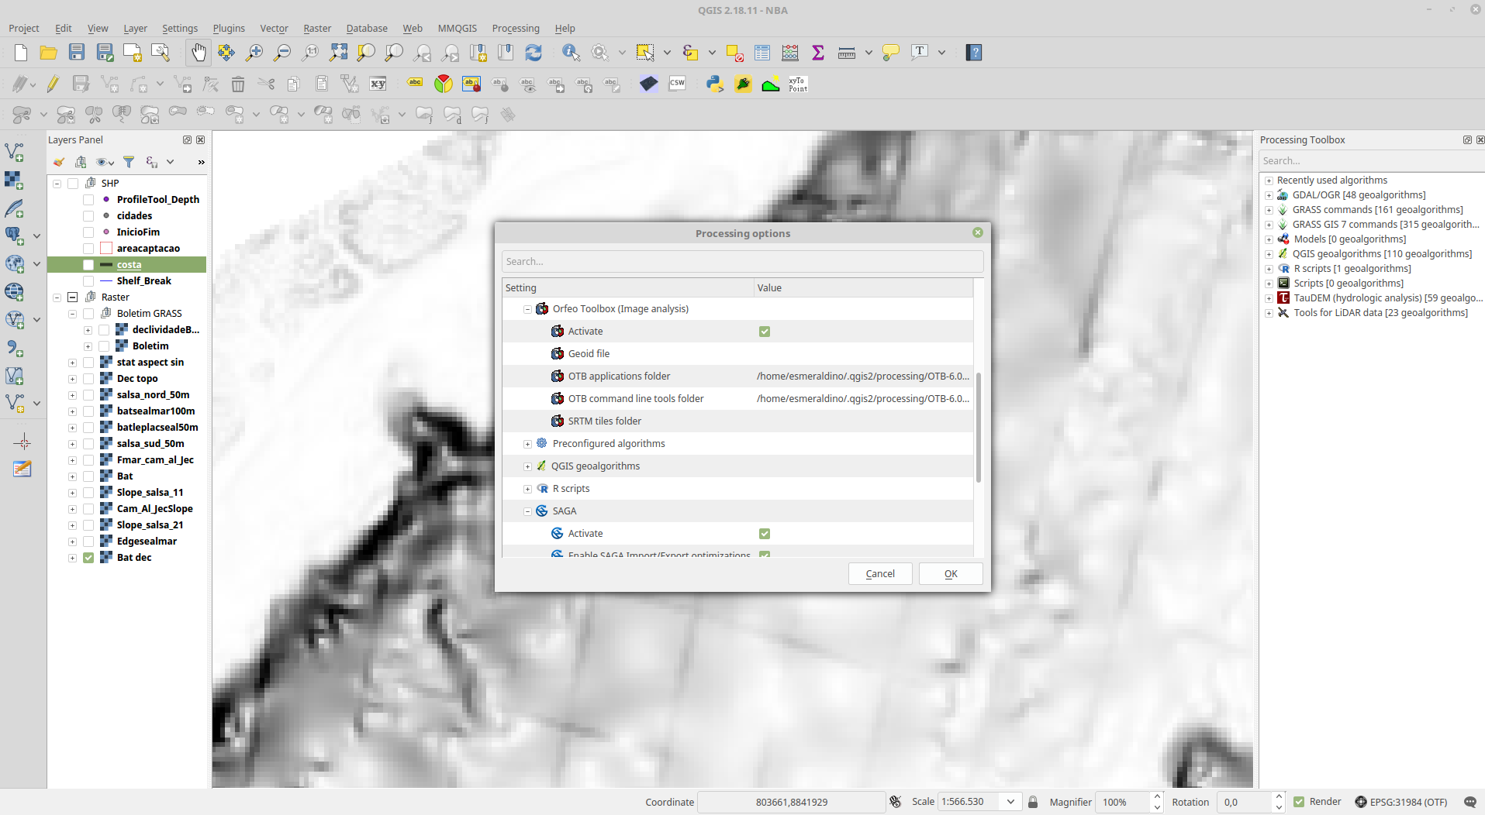The height and width of the screenshot is (815, 1485).
Task: Click EPSG:31984 CRS status button
Action: click(1401, 802)
